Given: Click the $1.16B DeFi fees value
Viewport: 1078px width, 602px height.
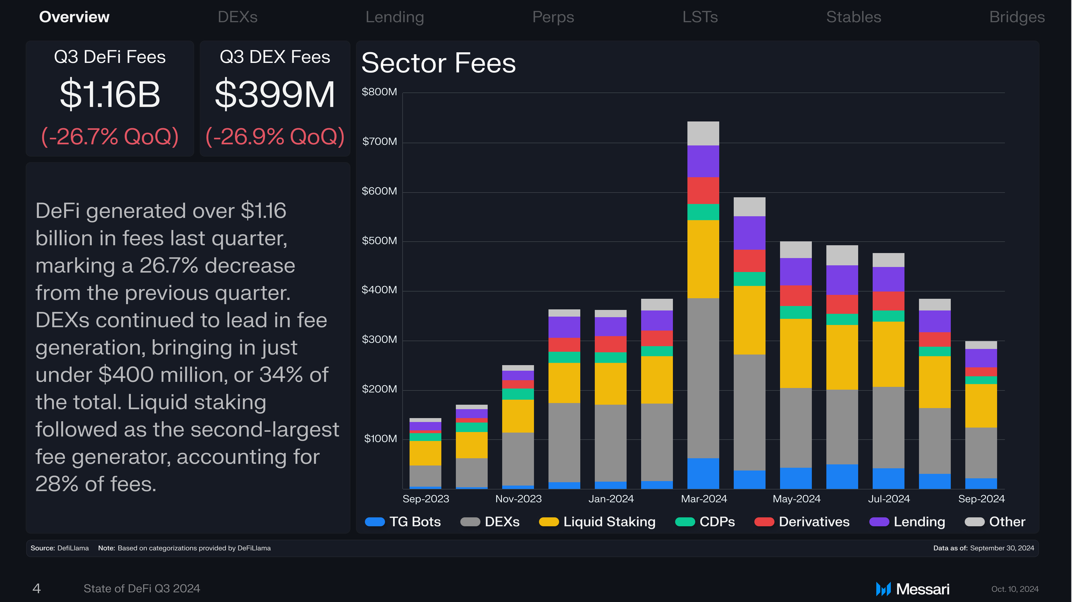Looking at the screenshot, I should pos(110,95).
